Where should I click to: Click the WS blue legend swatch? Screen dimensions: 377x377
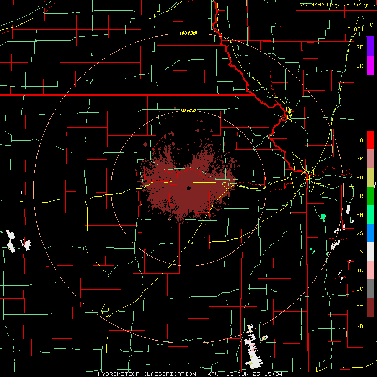tap(370, 233)
